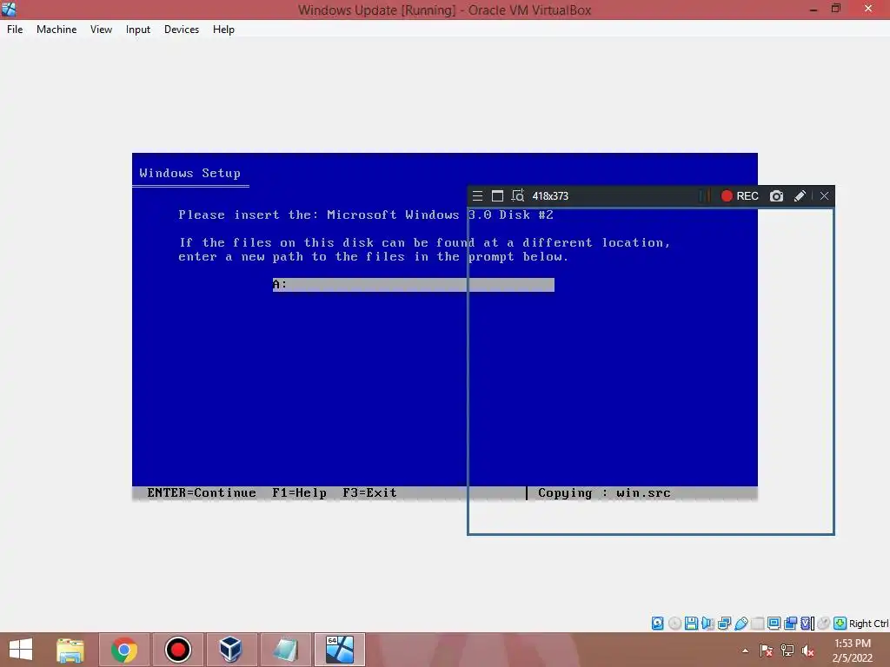Click the VirtualBox CPU virtualization V icon
This screenshot has width=890, height=667.
point(807,624)
